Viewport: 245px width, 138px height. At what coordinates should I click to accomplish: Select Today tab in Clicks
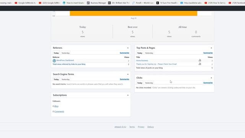click(x=140, y=83)
